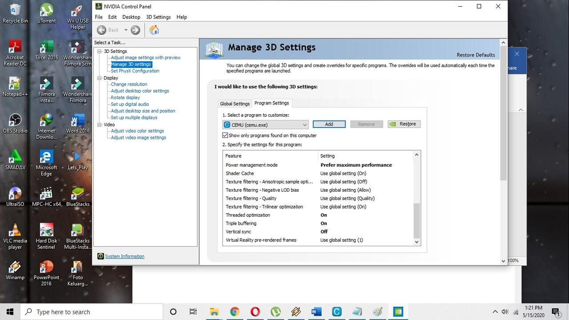Click the Add program button

329,124
